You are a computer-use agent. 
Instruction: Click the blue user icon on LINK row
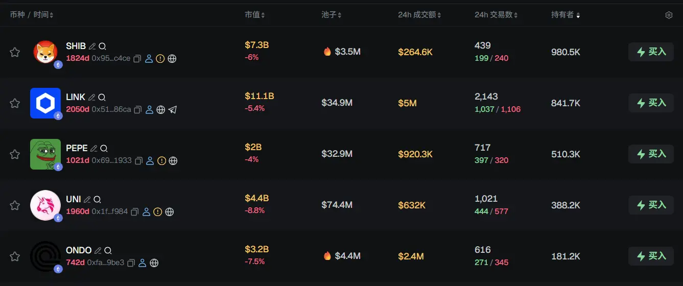point(149,110)
